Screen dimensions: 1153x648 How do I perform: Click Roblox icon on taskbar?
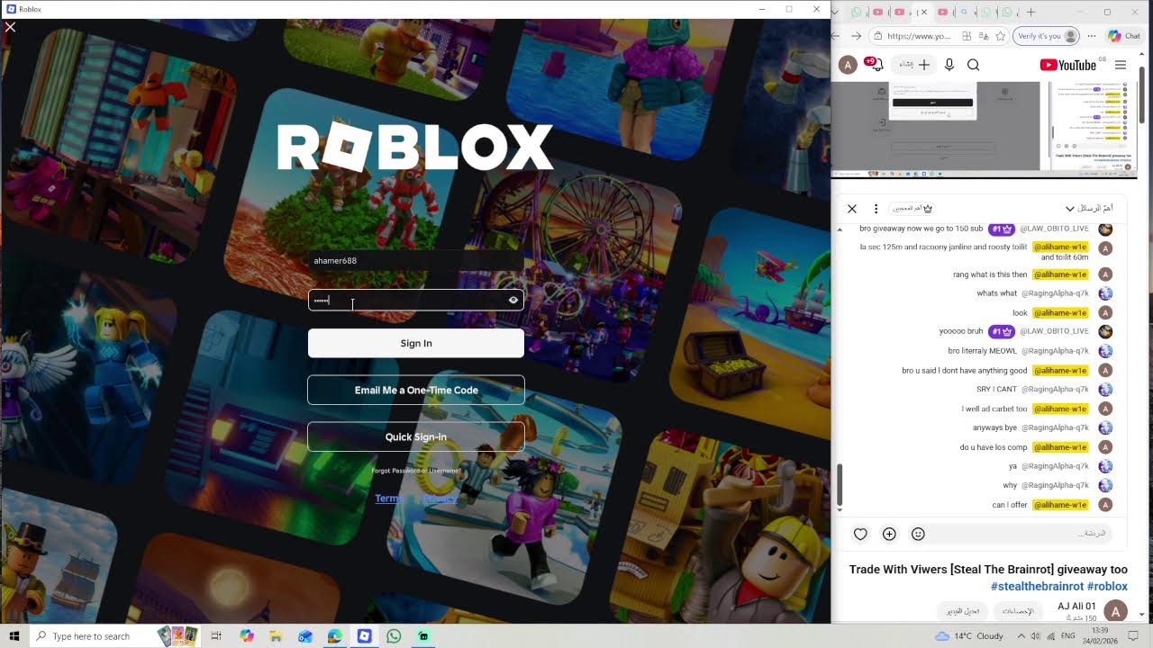tap(364, 636)
